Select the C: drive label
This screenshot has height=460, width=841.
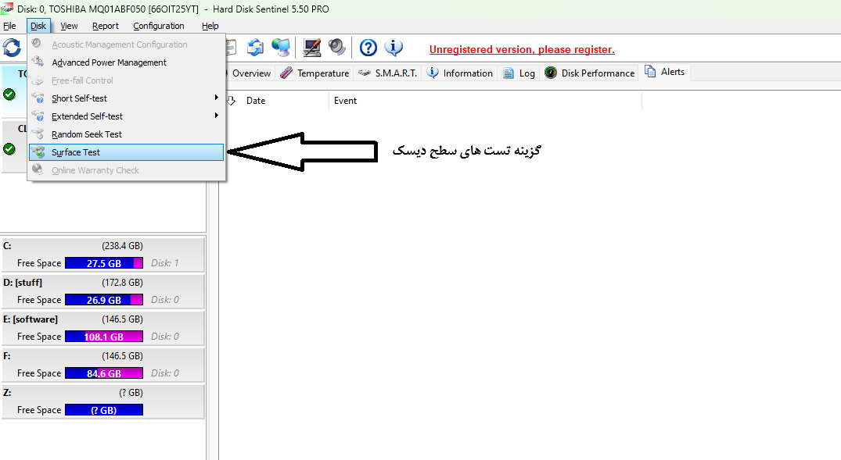[x=7, y=246]
